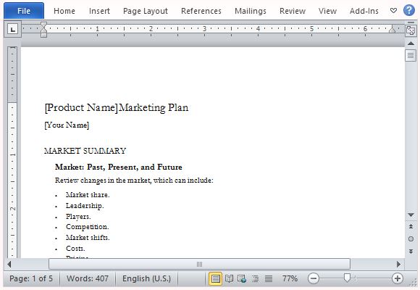Toggle the ruler view button
This screenshot has width=420, height=290.
[x=411, y=30]
